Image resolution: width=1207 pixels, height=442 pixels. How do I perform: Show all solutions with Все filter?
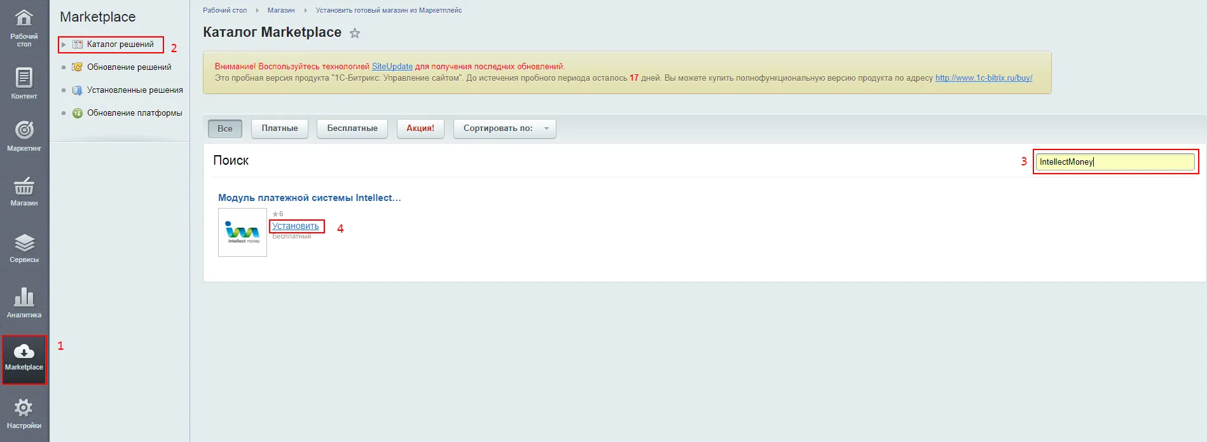(x=225, y=128)
